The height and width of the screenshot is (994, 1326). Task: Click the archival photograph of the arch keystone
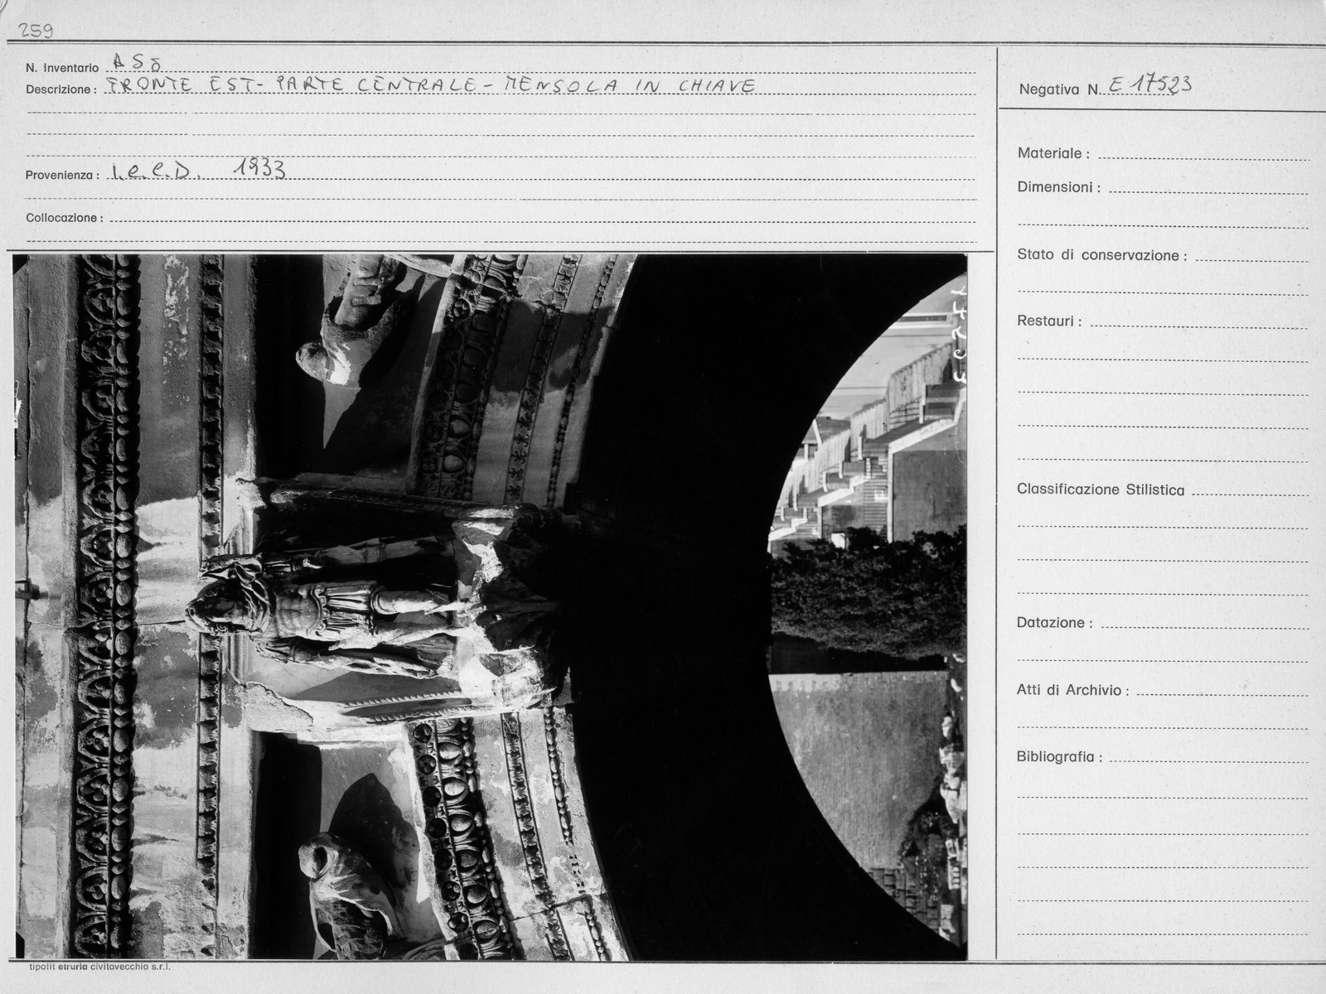pyautogui.click(x=491, y=607)
